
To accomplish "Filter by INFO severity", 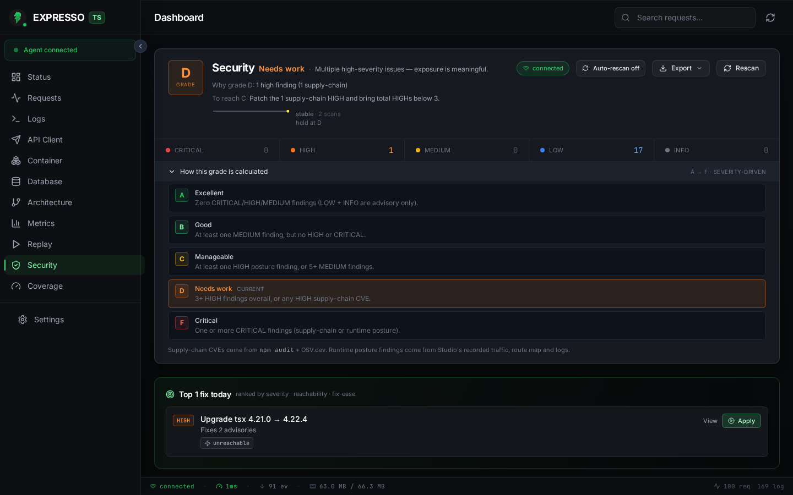I will (x=716, y=150).
